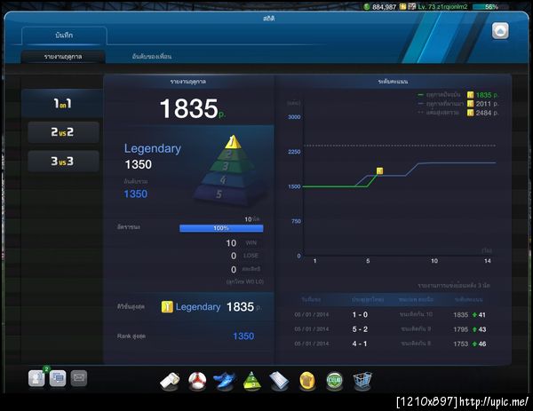Click the gold coin icon in dock
This screenshot has height=411, width=533.
coord(307,381)
